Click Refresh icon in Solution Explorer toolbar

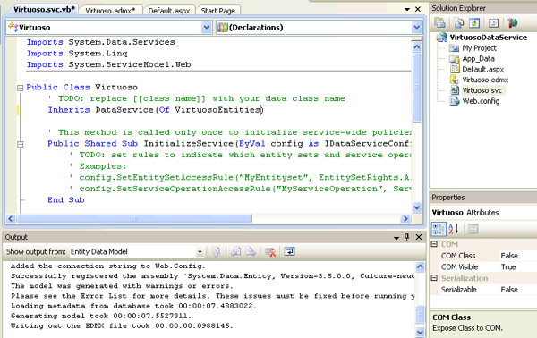[x=474, y=23]
